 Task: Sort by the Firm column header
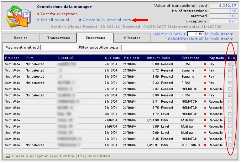tap(30, 58)
